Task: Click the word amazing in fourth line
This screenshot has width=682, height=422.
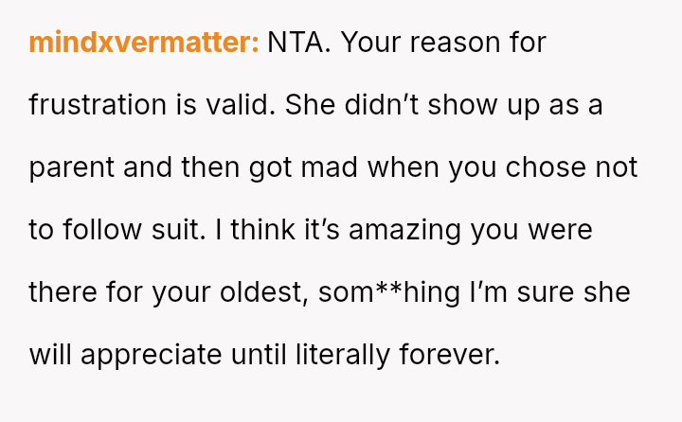Action: pyautogui.click(x=404, y=230)
